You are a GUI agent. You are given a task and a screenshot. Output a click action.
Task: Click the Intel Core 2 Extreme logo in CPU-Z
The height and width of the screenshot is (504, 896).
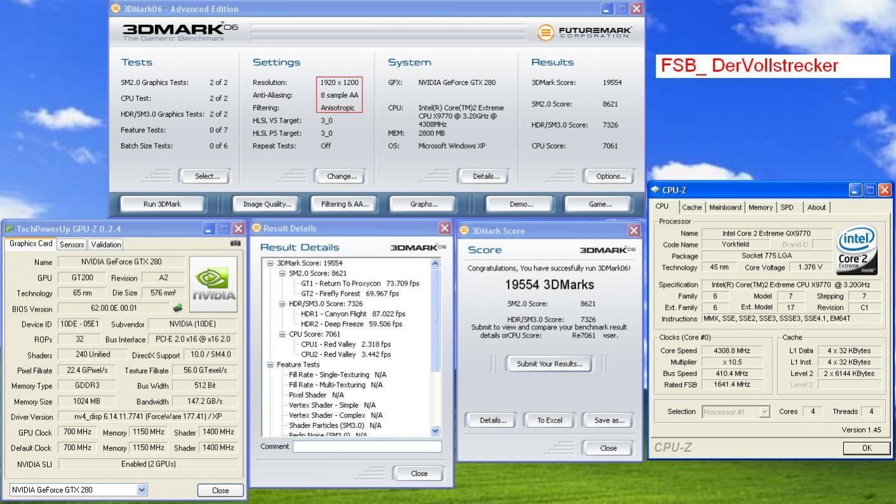(x=857, y=250)
